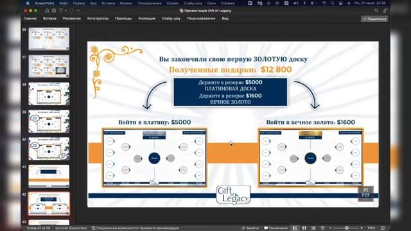Toggle the Примечания comments pane

tap(276, 228)
